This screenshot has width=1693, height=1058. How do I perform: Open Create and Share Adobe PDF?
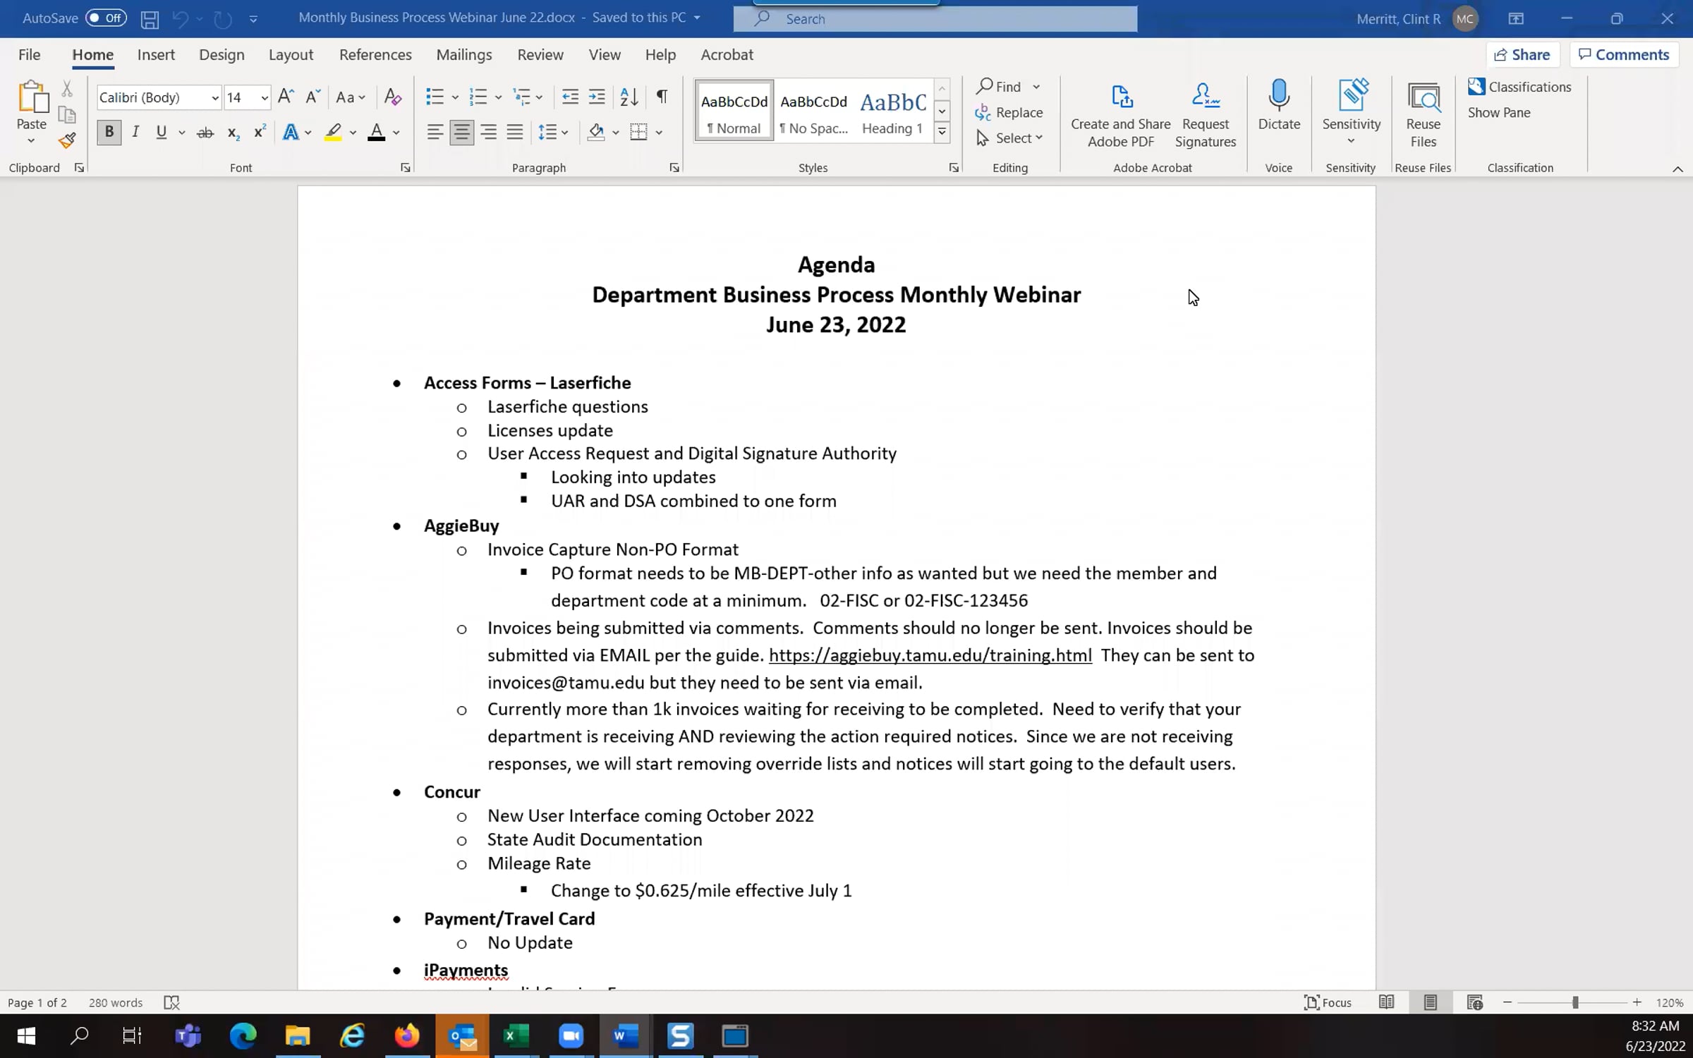coord(1121,114)
